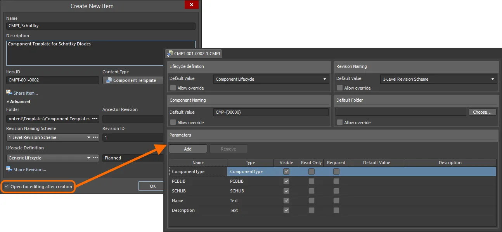The image size is (502, 232).
Task: Click the Component Naming CMP-{00000} field
Action: pos(271,112)
